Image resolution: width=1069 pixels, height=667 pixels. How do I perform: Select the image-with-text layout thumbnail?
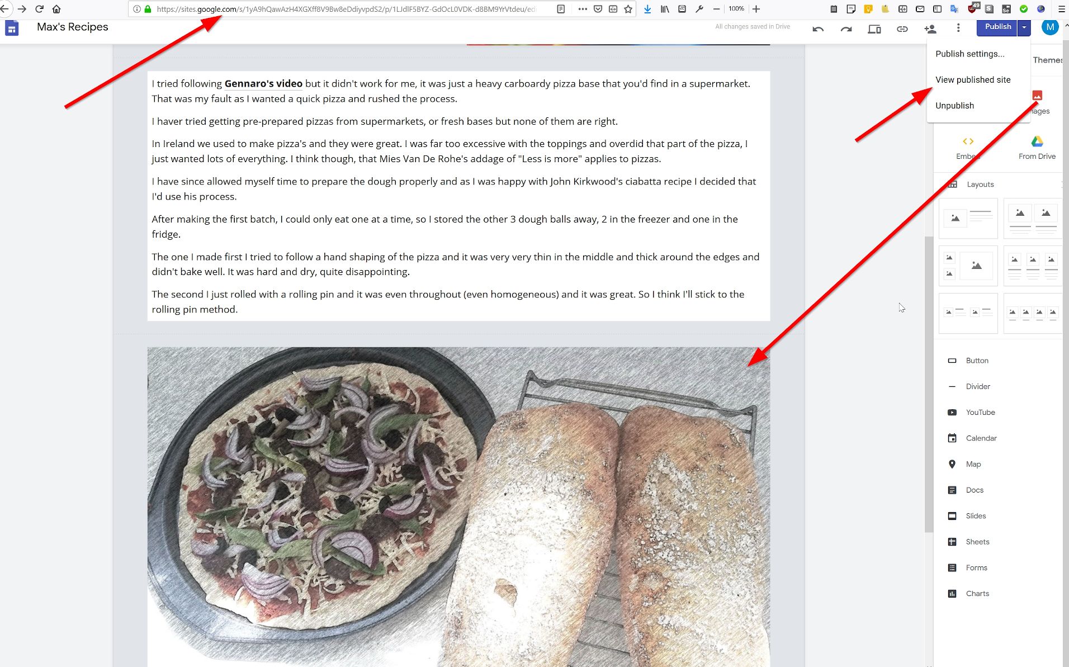[x=968, y=218]
